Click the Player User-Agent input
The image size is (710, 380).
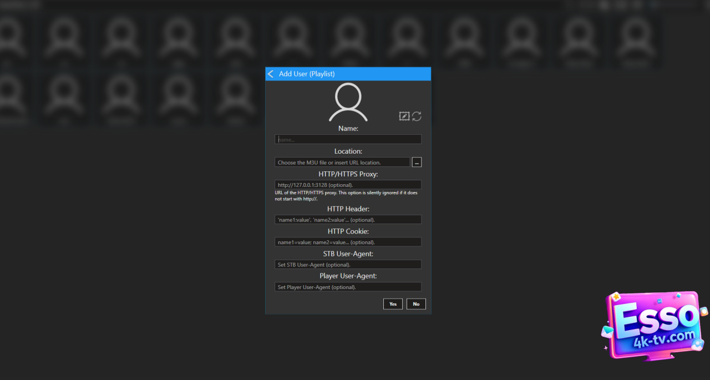pos(348,287)
